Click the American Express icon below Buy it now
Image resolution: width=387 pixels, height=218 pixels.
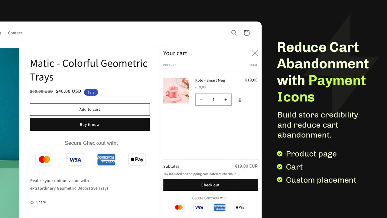tap(106, 160)
